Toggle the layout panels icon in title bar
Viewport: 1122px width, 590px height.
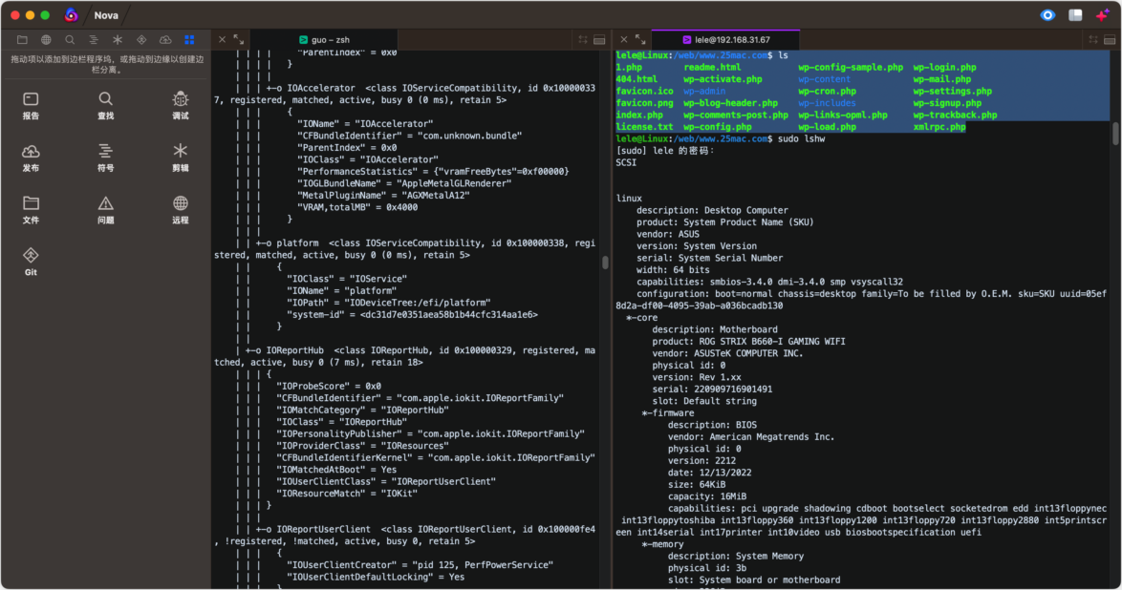[x=1075, y=15]
